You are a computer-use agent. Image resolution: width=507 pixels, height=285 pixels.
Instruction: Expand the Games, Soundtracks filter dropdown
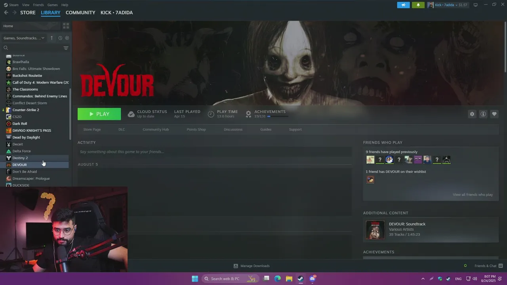click(x=24, y=38)
